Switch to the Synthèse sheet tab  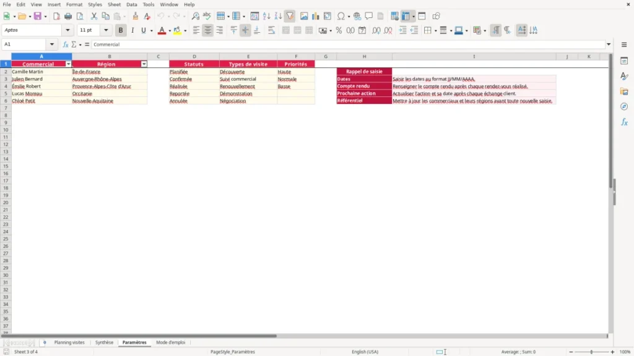(x=104, y=342)
